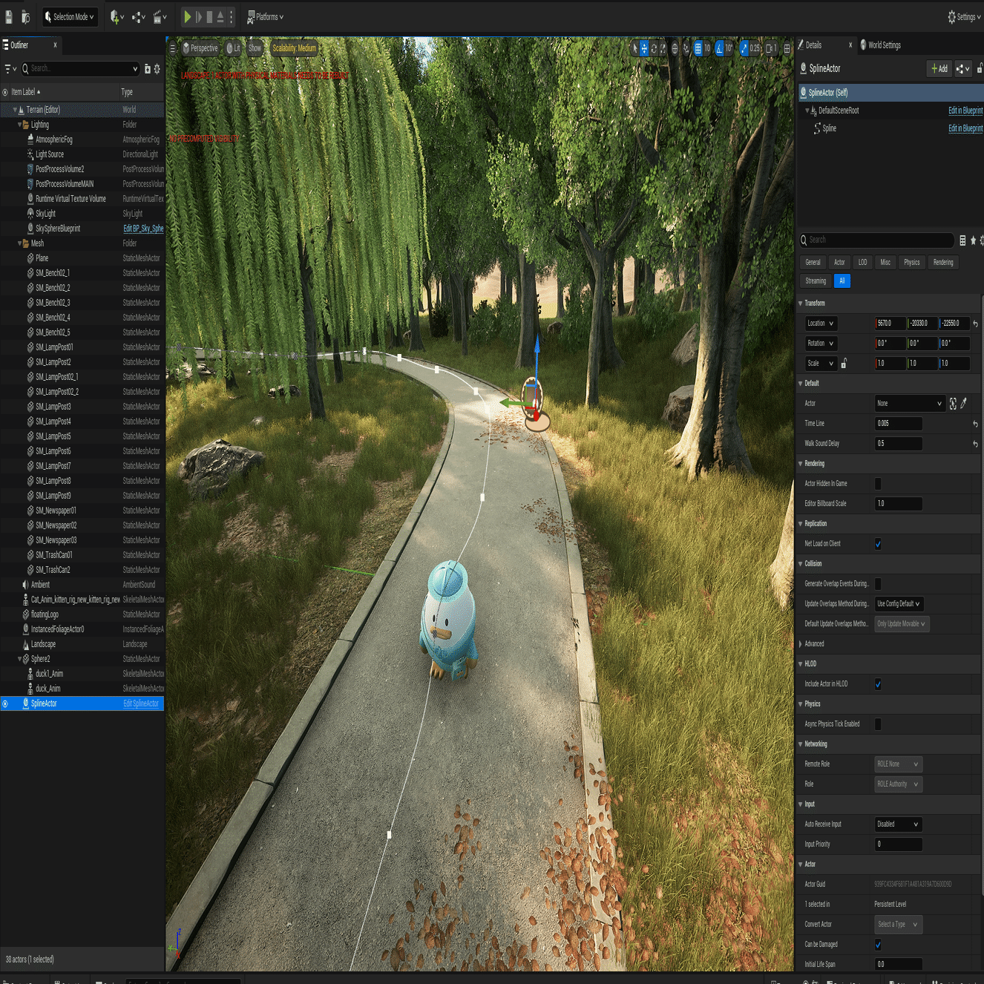The image size is (984, 984).
Task: Lock the Details panel selection
Action: pos(980,68)
